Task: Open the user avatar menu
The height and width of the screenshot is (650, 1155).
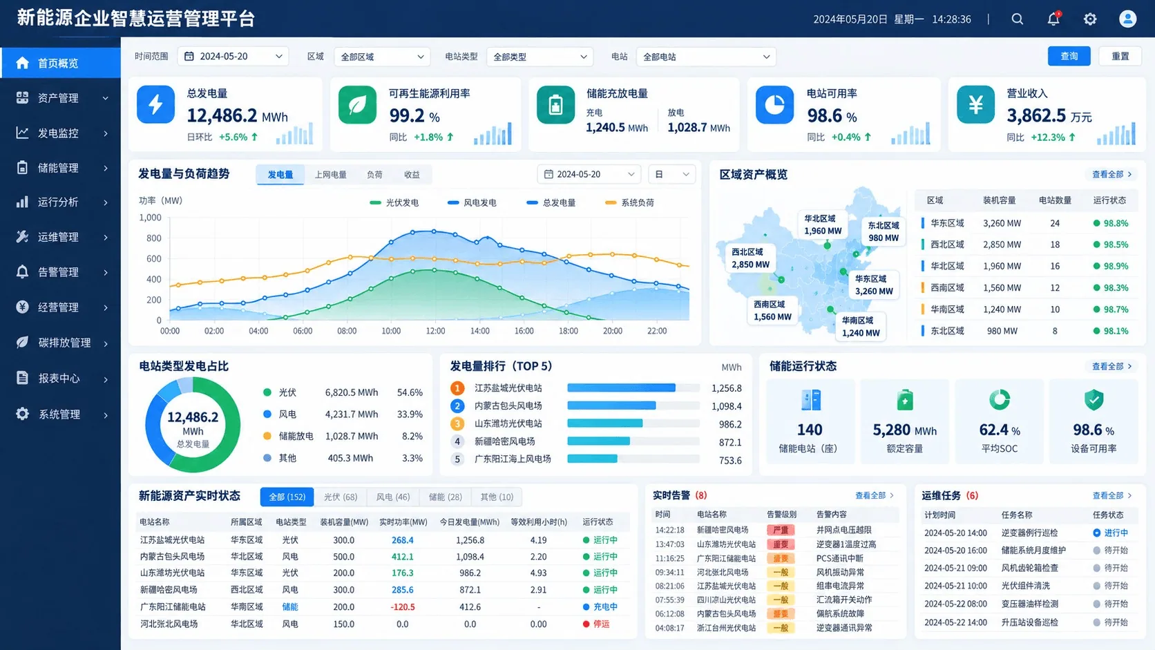Action: pyautogui.click(x=1127, y=19)
